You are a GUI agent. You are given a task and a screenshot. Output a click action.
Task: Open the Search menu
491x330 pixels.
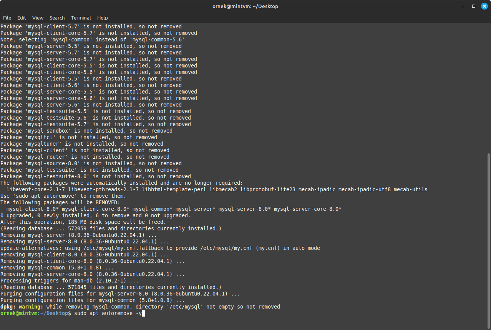pyautogui.click(x=57, y=18)
